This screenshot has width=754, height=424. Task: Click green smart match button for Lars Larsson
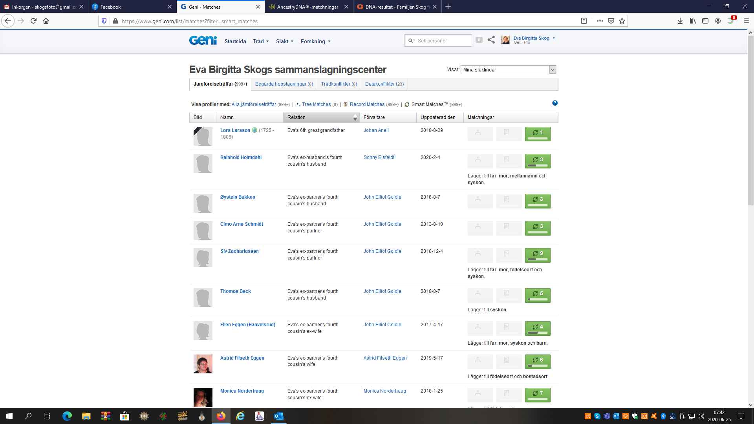pos(537,133)
